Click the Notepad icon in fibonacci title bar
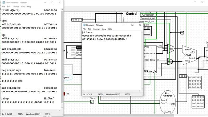208x117 pixels. 84,25
